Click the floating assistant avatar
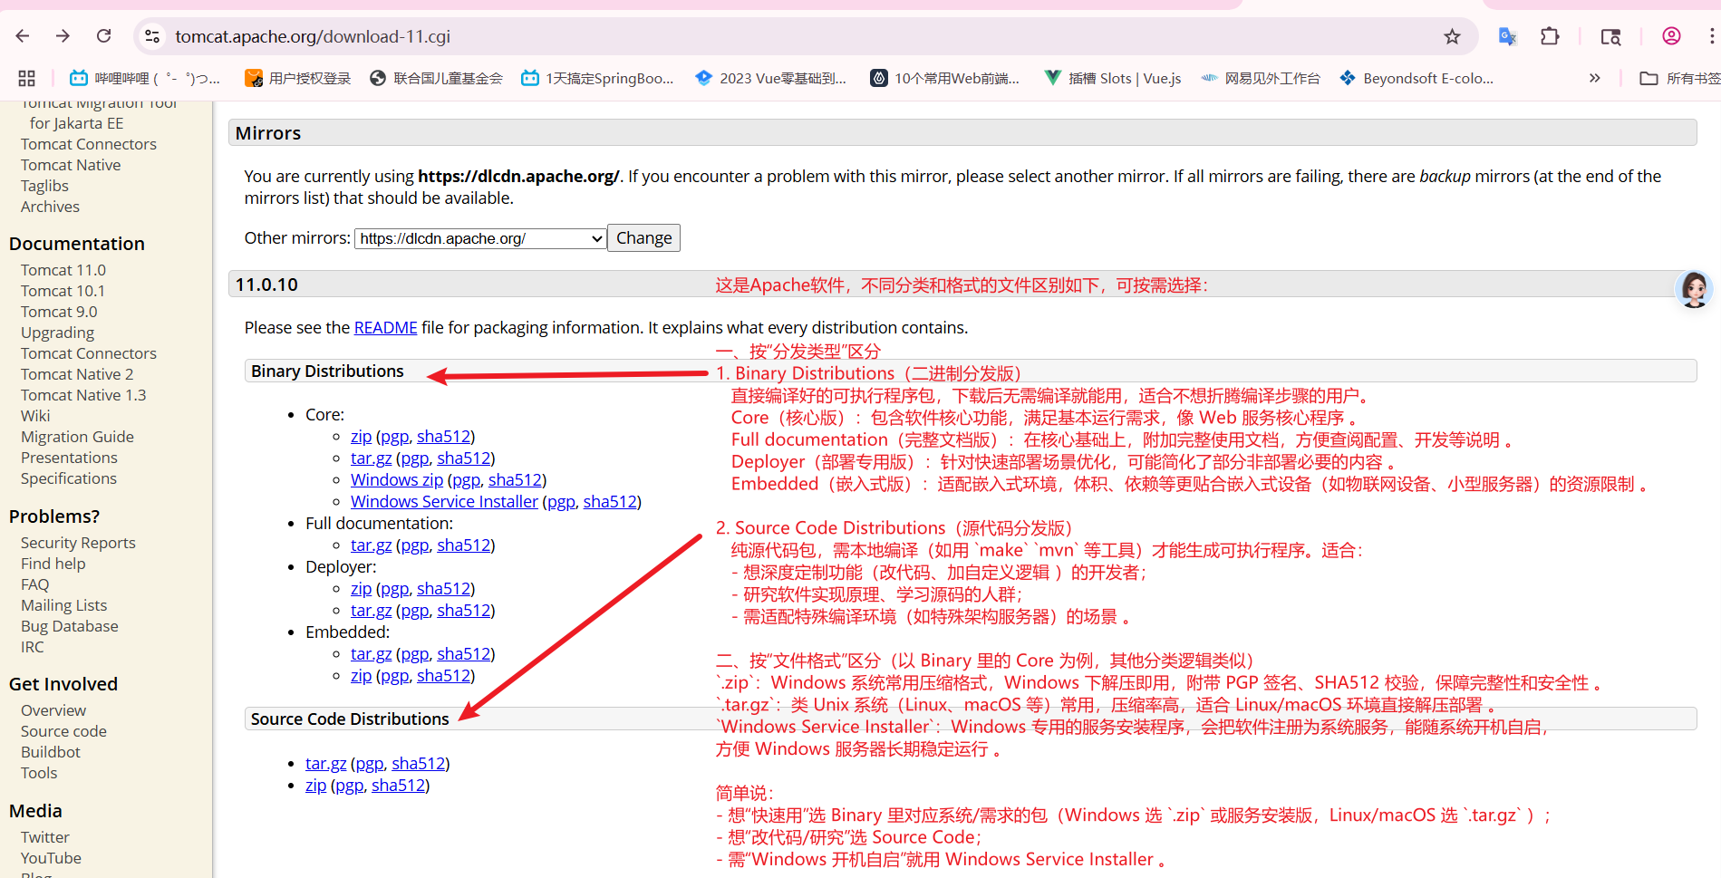Viewport: 1721px width, 878px height. click(1694, 290)
